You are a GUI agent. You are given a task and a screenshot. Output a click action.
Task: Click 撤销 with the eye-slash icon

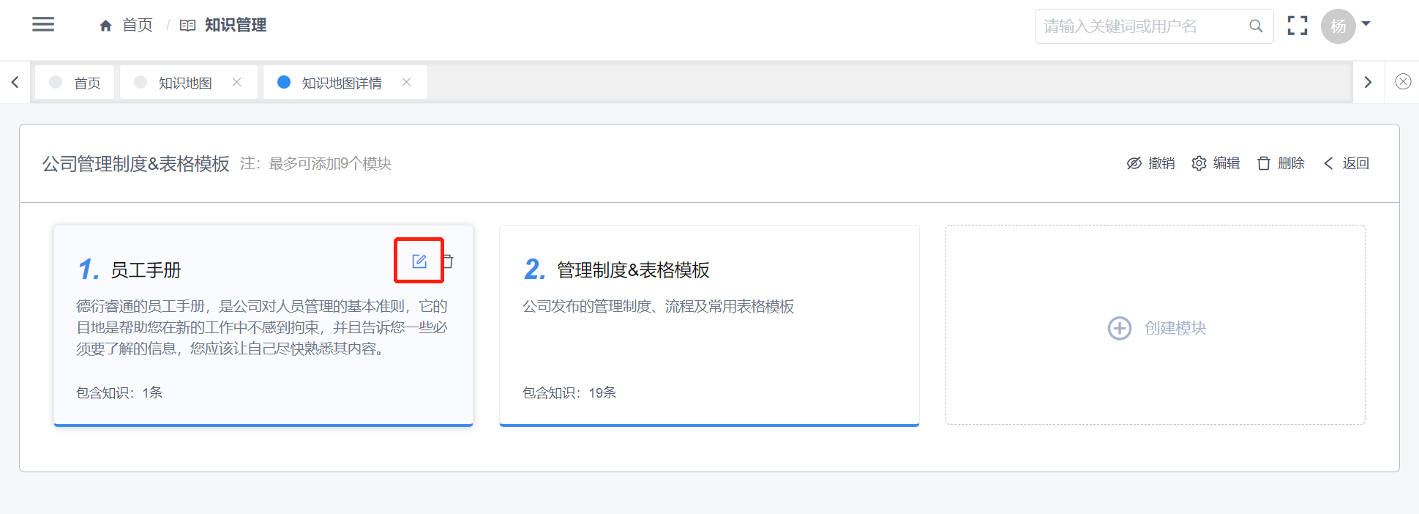tap(1151, 163)
